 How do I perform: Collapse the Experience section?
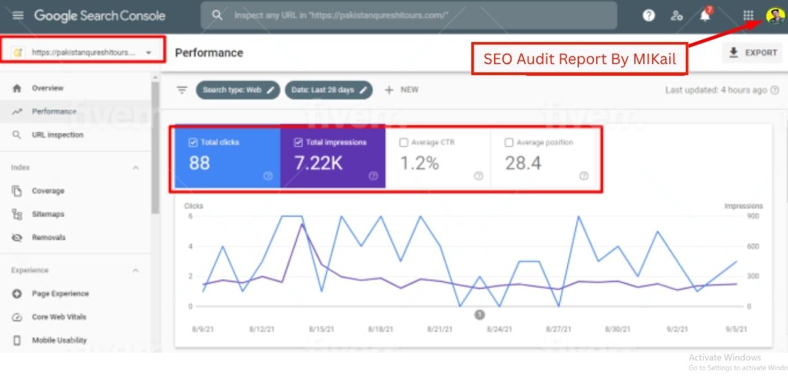tap(135, 270)
